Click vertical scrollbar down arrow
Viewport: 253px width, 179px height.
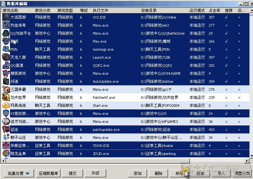[251, 156]
